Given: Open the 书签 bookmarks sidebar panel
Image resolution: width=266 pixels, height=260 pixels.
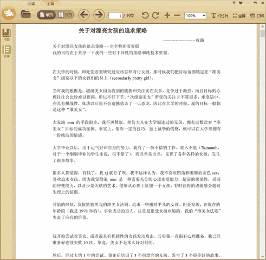Looking at the screenshot, I should (x=7, y=35).
